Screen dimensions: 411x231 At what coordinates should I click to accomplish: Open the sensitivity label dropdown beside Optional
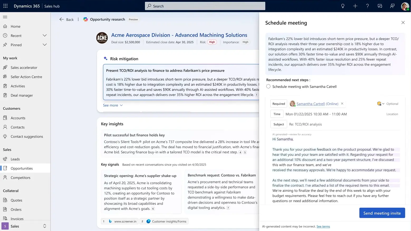(x=381, y=104)
